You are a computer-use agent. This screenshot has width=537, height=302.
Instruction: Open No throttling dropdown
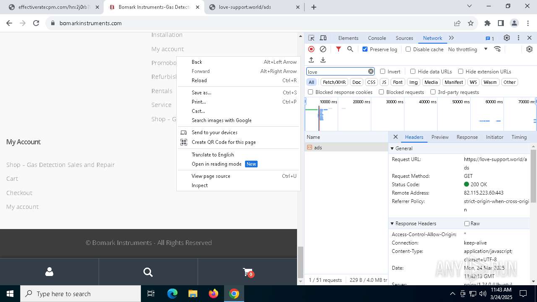(468, 49)
